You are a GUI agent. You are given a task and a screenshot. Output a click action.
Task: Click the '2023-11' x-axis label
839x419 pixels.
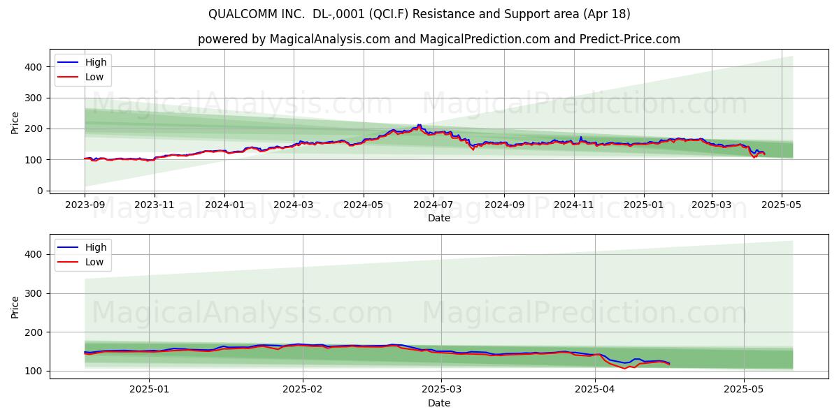pyautogui.click(x=155, y=205)
